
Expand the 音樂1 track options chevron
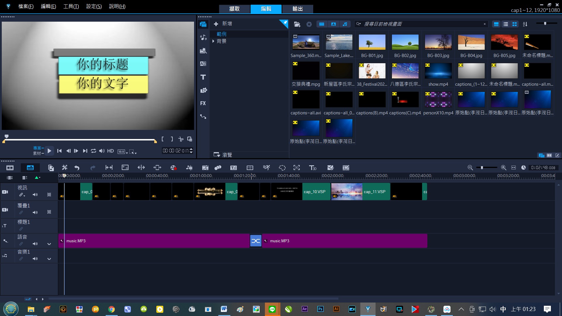(x=49, y=259)
